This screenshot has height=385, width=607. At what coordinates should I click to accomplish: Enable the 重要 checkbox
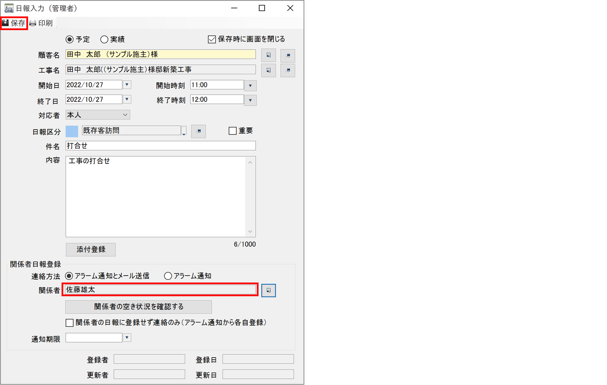233,131
